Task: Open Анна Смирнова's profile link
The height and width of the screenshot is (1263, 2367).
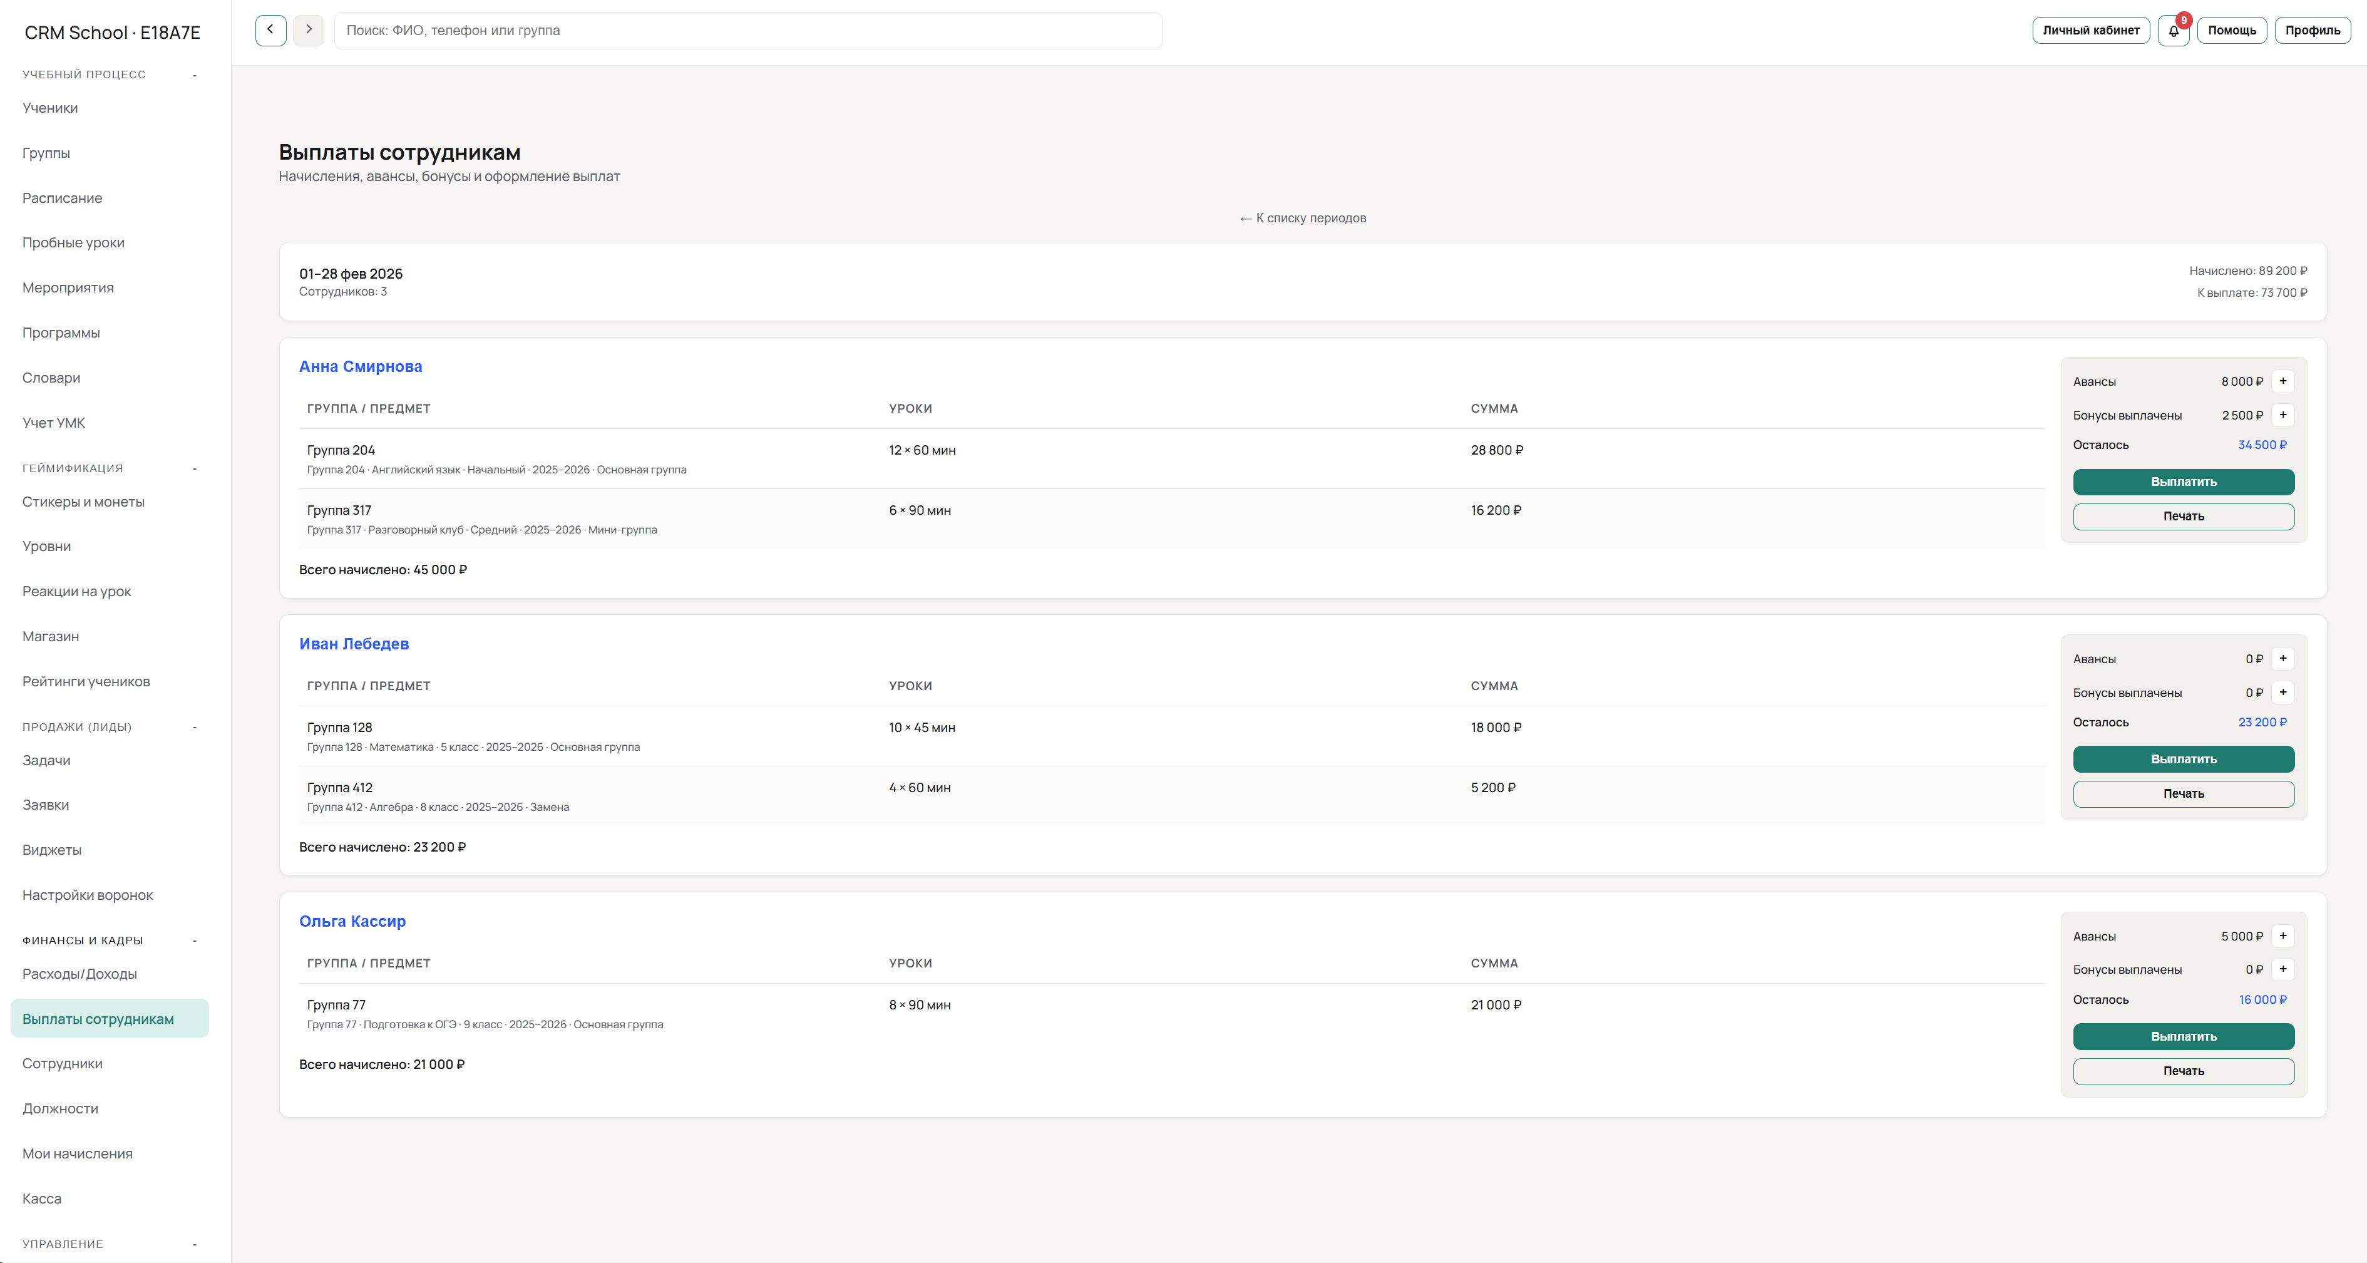Action: tap(360, 366)
